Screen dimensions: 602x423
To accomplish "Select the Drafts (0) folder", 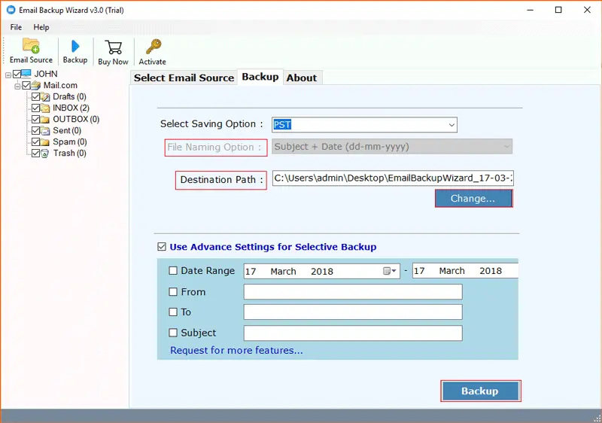I will [x=69, y=96].
